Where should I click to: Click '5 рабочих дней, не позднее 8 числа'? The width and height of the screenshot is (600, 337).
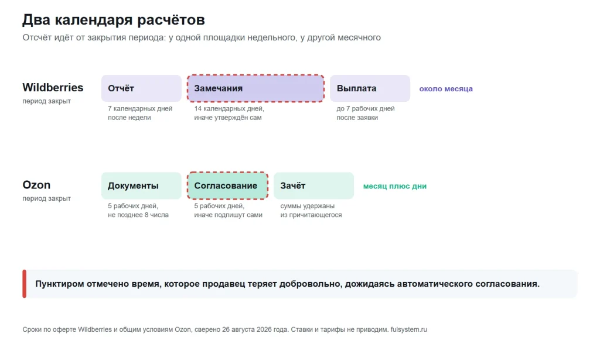click(138, 211)
